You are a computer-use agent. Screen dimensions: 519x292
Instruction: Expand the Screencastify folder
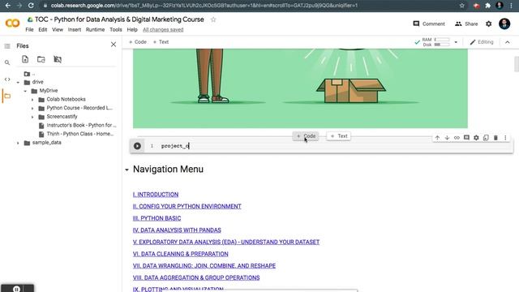tap(32, 117)
